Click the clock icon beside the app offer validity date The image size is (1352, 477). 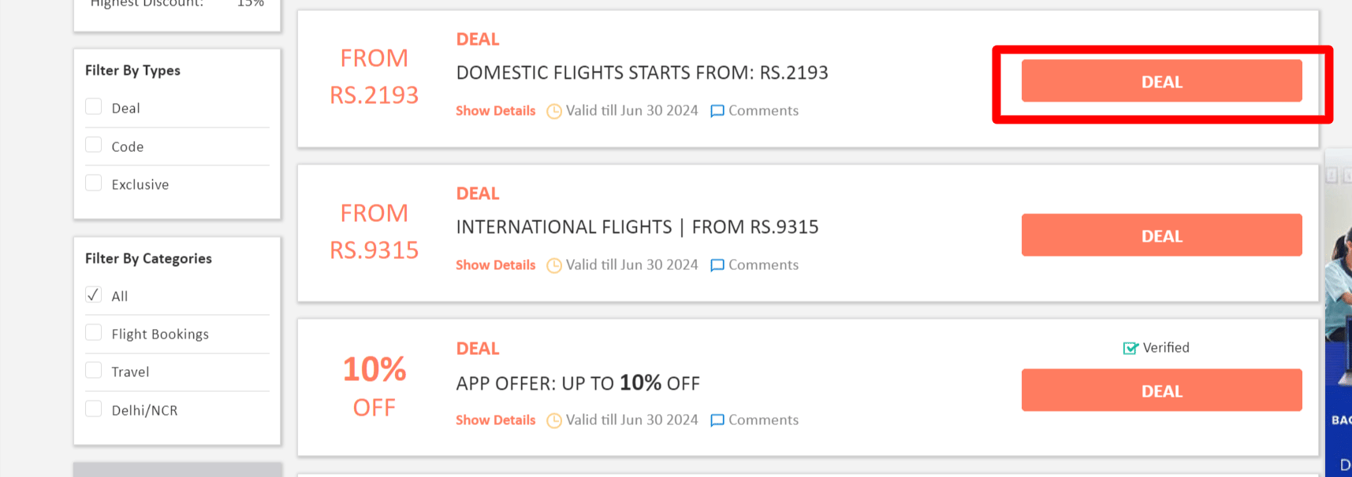click(x=554, y=420)
